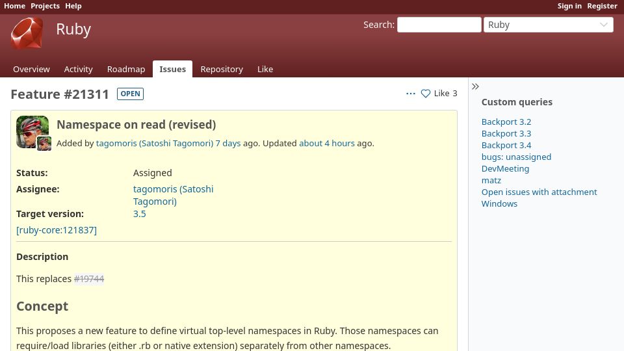Open Backport 3.3 custom query

coord(506,134)
